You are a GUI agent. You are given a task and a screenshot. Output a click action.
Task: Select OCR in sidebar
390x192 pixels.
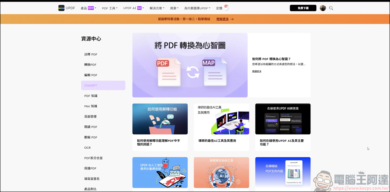coord(87,148)
